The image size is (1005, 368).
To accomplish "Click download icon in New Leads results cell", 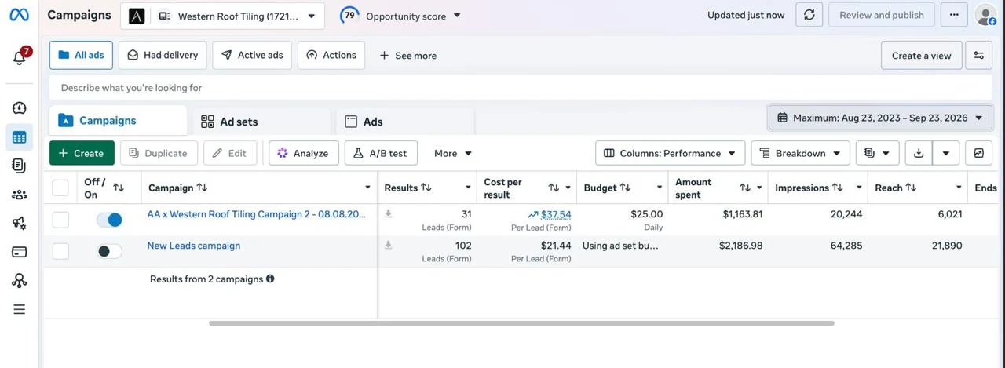I will [388, 246].
